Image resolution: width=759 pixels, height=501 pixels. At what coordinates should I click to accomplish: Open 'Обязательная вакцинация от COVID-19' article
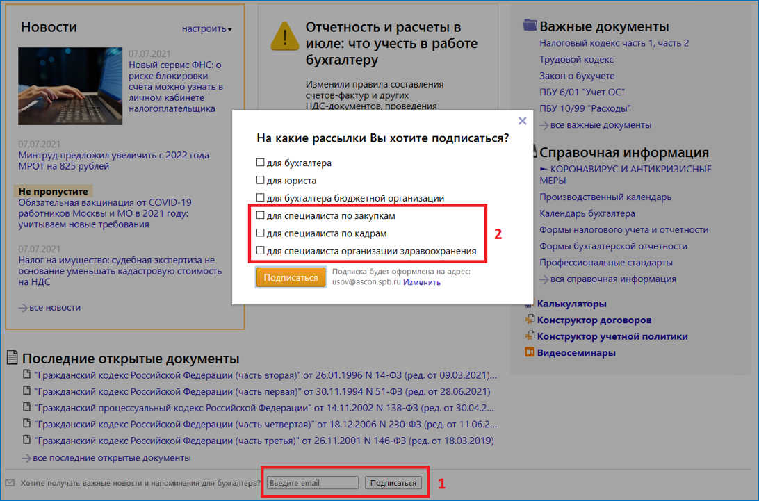tap(105, 213)
